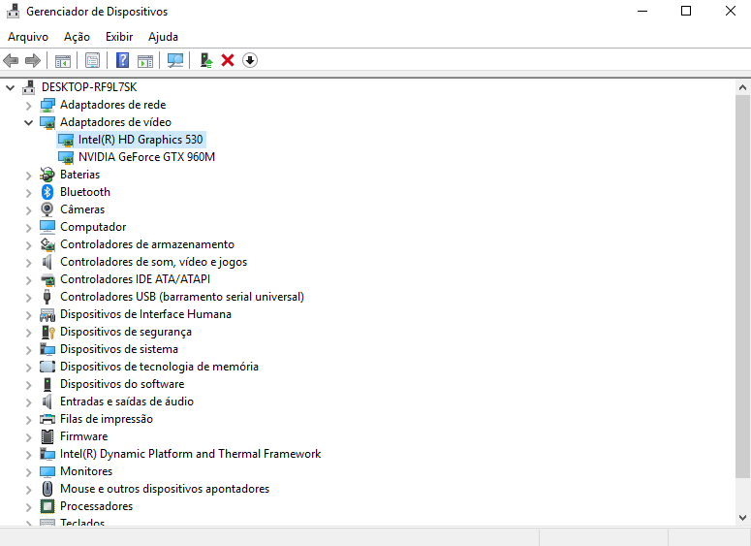
Task: Select NVIDIA GeForce GTX 960M device
Action: (146, 157)
